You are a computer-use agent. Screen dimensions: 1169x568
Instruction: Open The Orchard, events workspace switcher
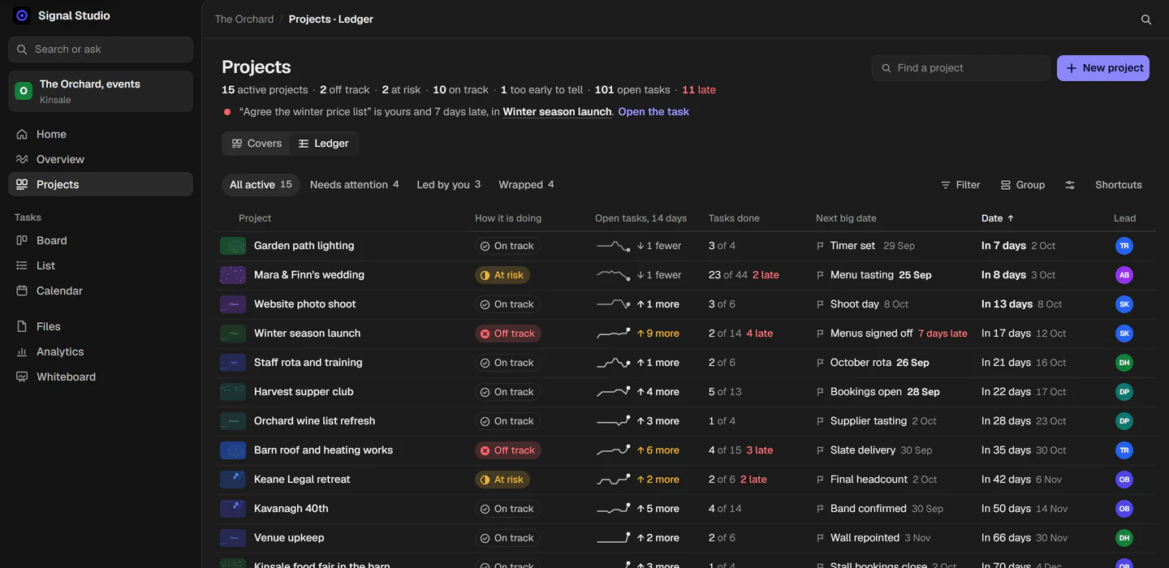(x=101, y=91)
